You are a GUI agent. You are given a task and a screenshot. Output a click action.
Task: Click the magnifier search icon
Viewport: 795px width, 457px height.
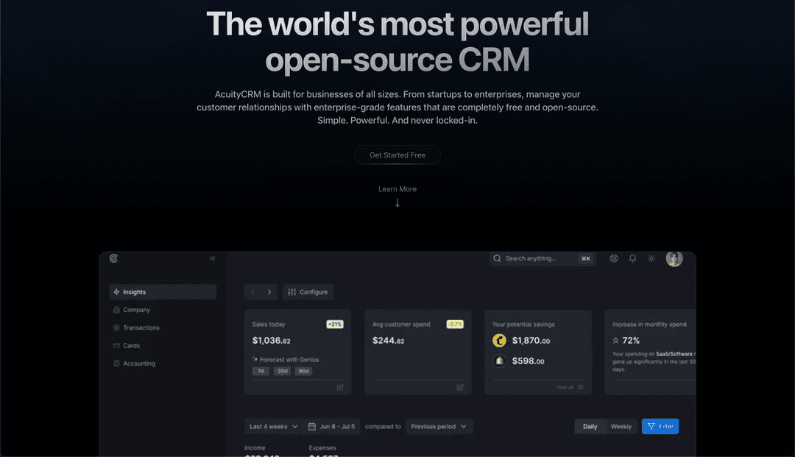(x=498, y=258)
